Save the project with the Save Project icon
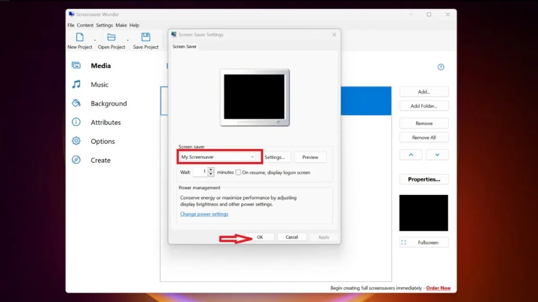The height and width of the screenshot is (302, 538). coord(145,38)
